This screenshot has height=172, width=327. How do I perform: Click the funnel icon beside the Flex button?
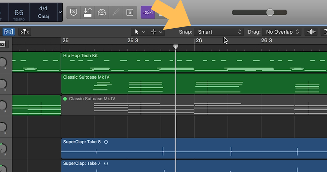[25, 32]
